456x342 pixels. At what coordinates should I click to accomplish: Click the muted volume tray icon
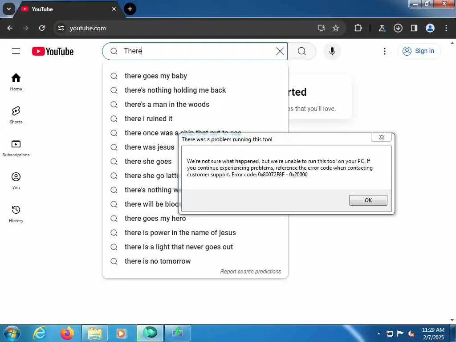(411, 334)
